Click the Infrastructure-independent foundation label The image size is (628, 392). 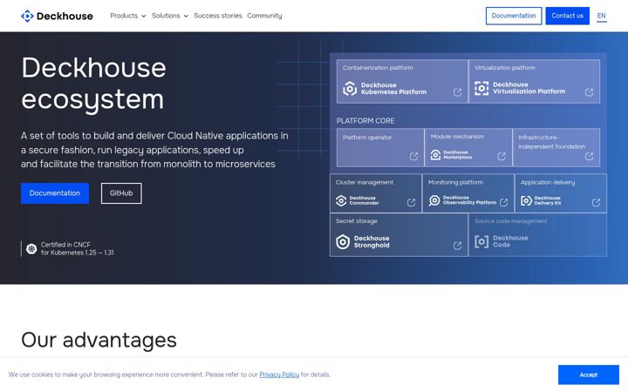click(552, 142)
